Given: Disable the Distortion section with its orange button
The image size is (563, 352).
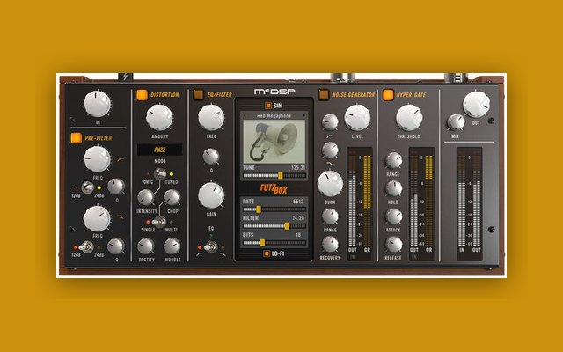Looking at the screenshot, I should [x=142, y=95].
